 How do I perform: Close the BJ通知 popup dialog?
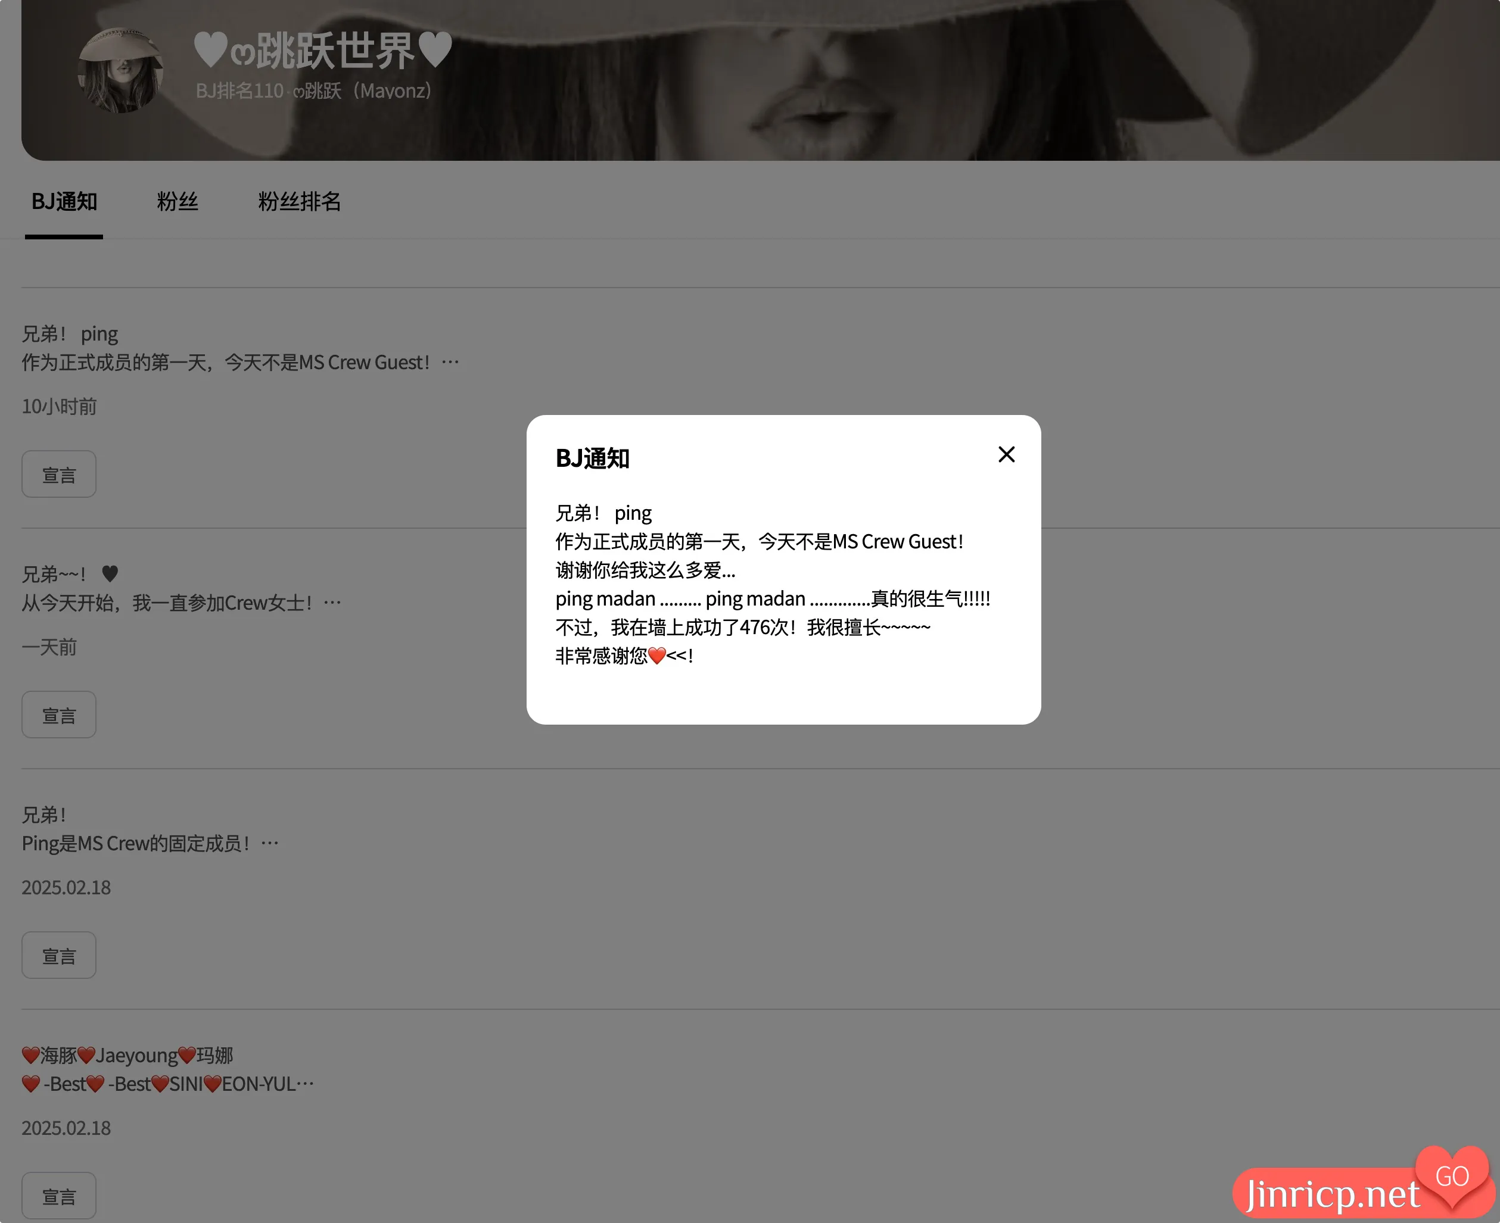pyautogui.click(x=1006, y=454)
